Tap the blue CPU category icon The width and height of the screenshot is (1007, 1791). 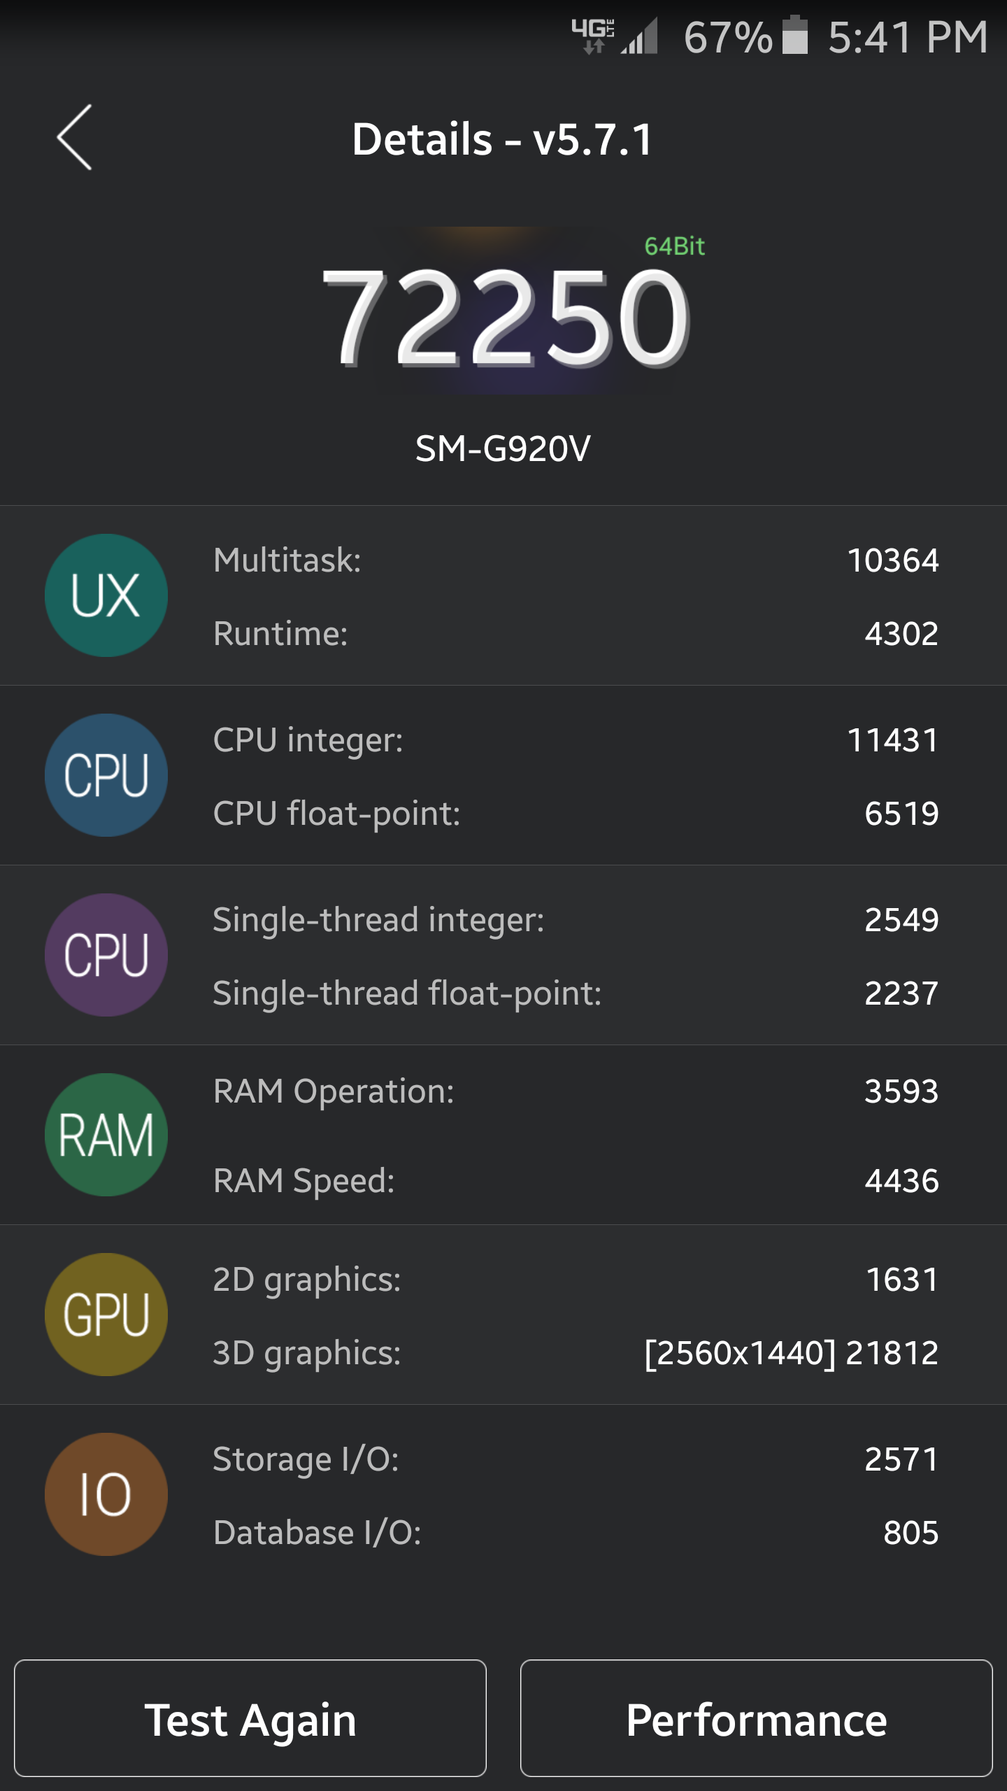(106, 775)
